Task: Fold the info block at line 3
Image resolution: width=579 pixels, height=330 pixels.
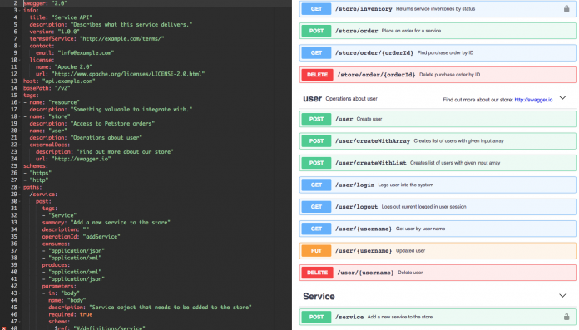Action: (20, 10)
